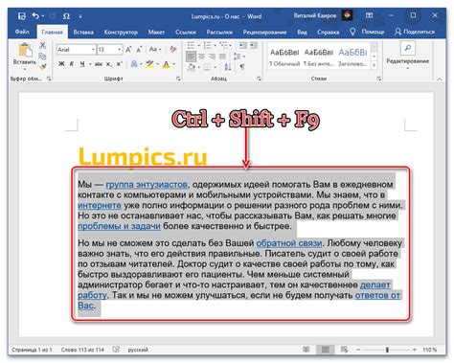Click the Web Layout view icon in status bar

[344, 350]
